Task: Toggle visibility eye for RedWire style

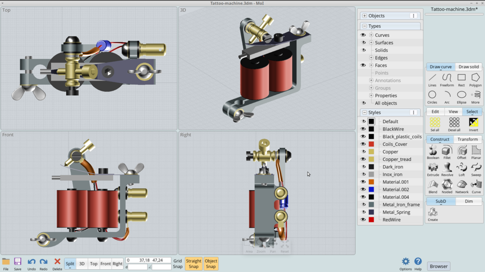Action: (x=363, y=220)
